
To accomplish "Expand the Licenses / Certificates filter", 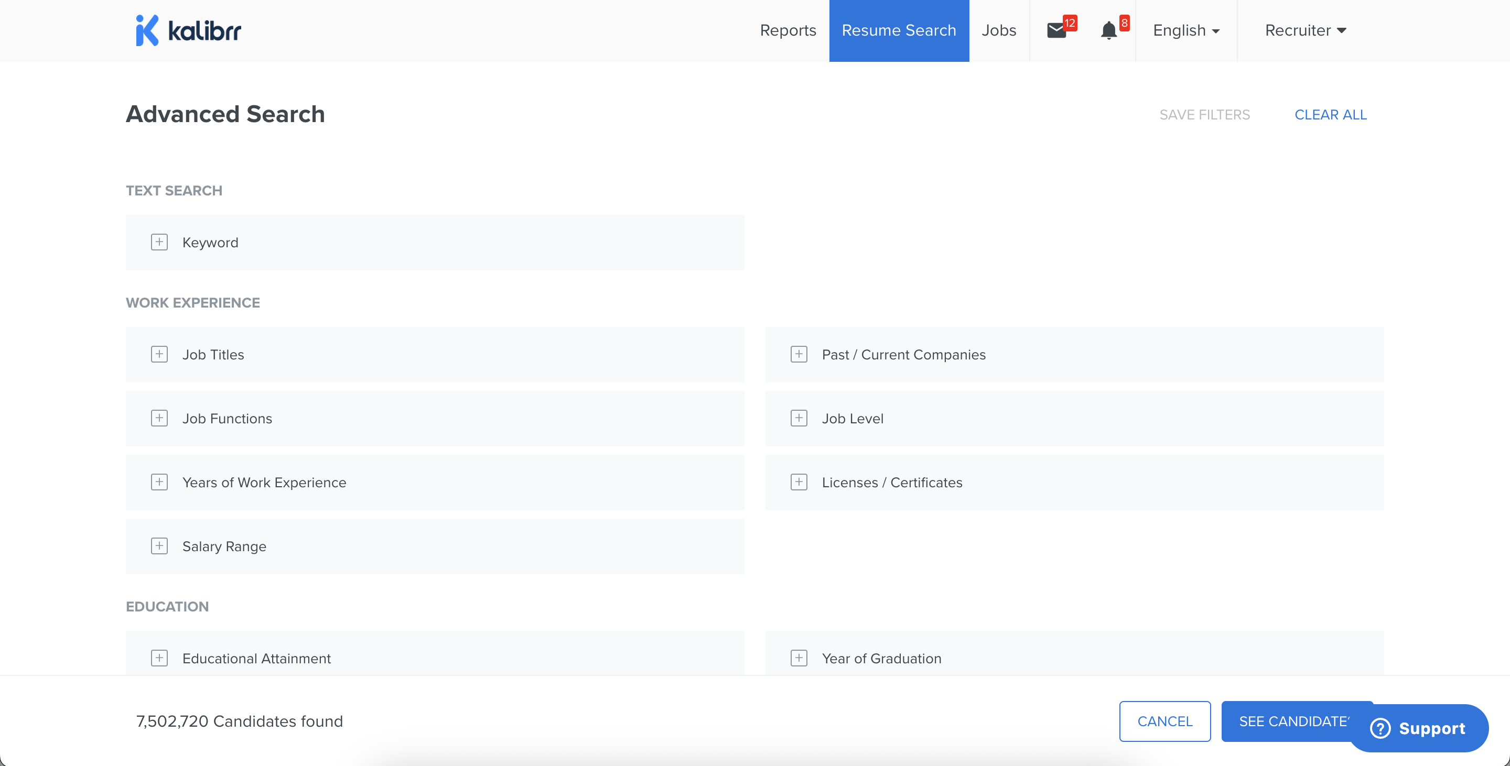I will point(799,482).
